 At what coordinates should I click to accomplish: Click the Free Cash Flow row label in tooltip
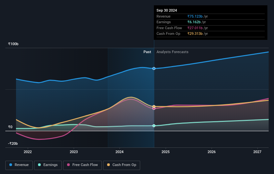pyautogui.click(x=169, y=28)
